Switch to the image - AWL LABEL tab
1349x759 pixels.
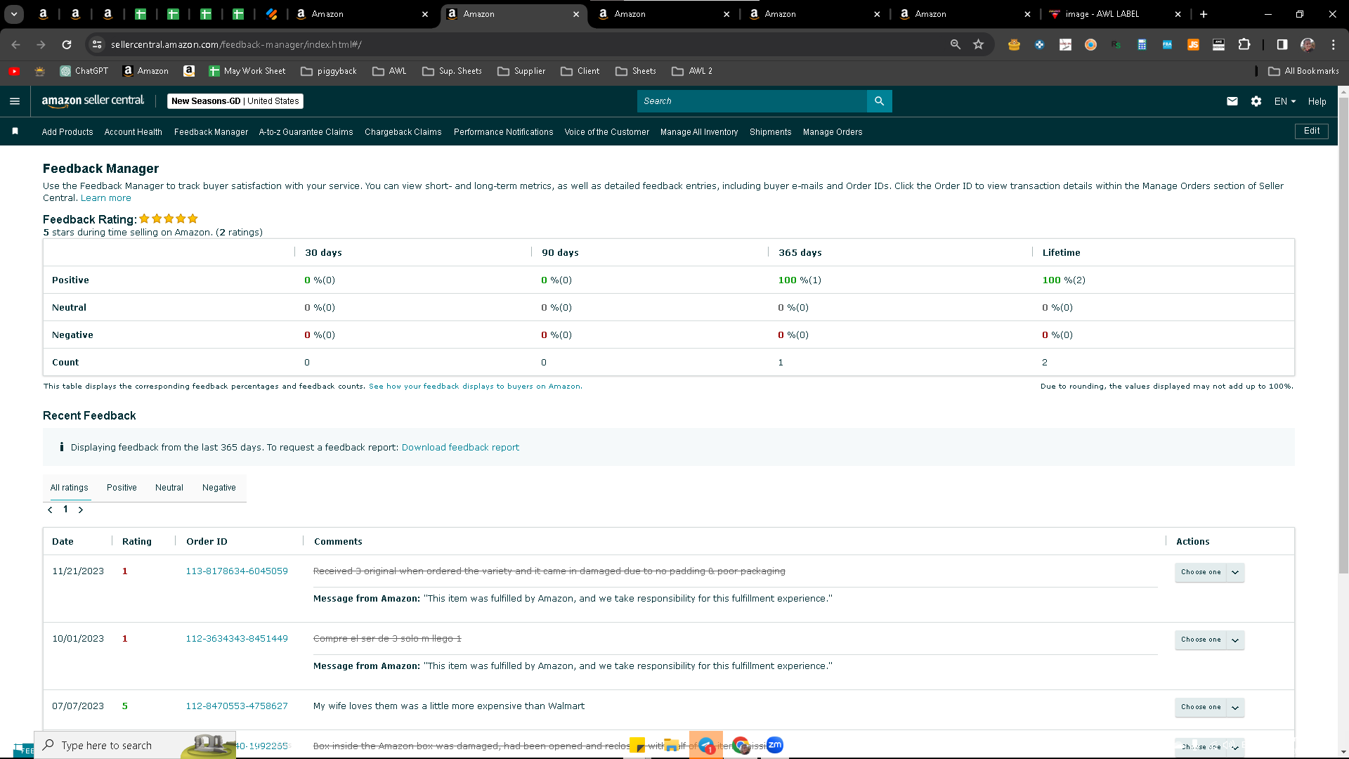point(1114,14)
